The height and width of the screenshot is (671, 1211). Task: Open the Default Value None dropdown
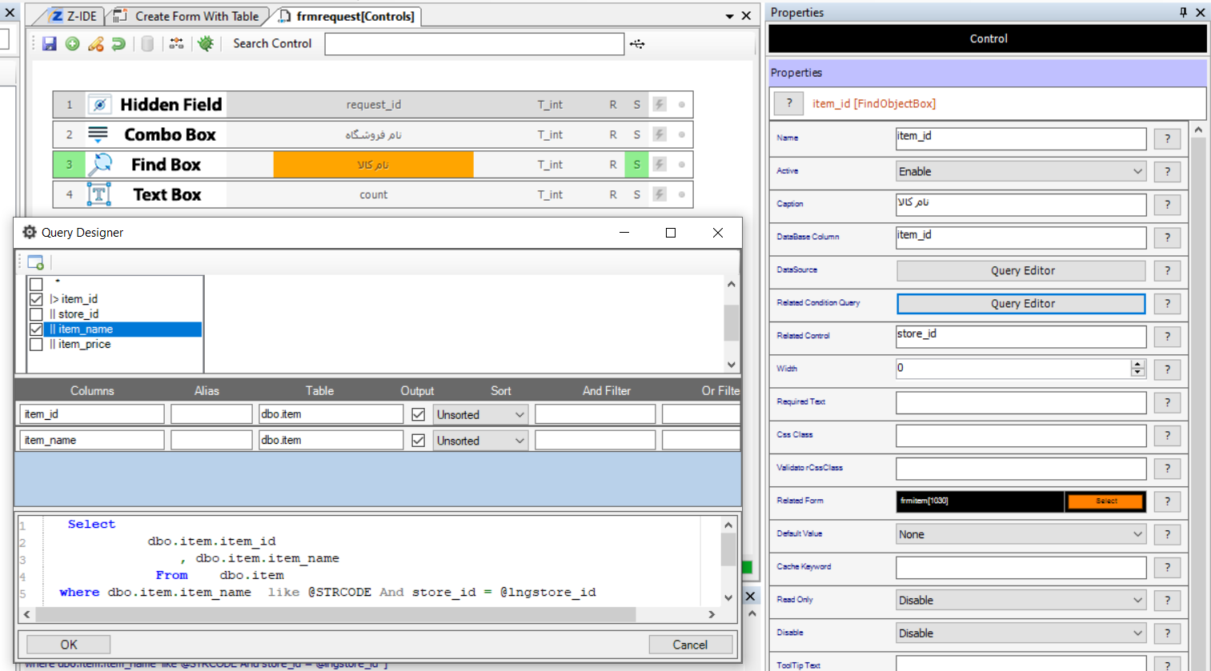1021,534
